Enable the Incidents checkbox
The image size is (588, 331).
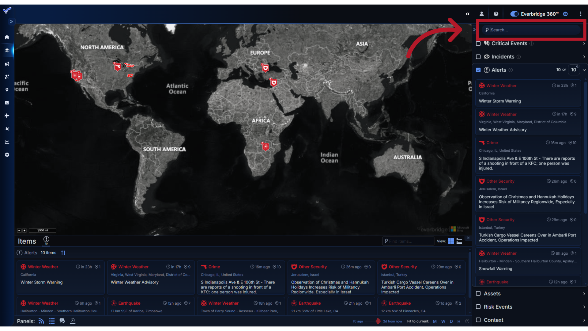tap(478, 57)
